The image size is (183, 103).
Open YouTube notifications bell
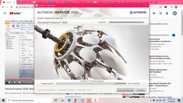point(167,13)
